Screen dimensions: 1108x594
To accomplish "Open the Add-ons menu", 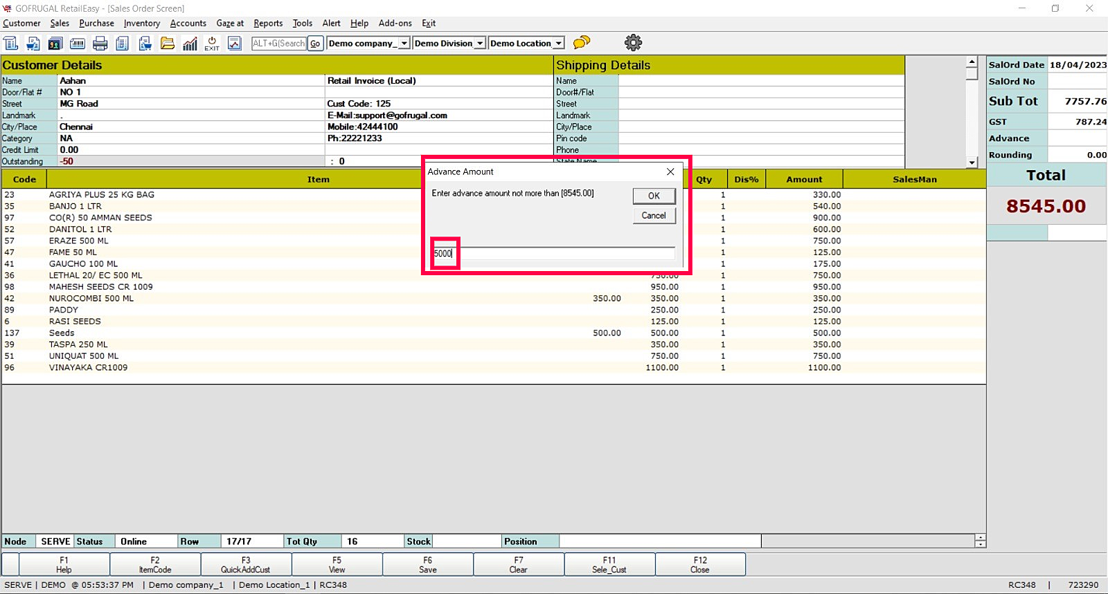I will 395,23.
